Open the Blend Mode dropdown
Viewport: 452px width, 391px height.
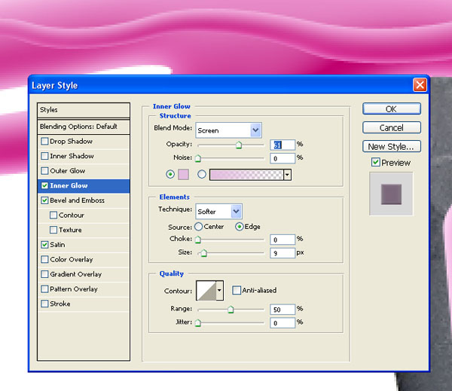228,130
